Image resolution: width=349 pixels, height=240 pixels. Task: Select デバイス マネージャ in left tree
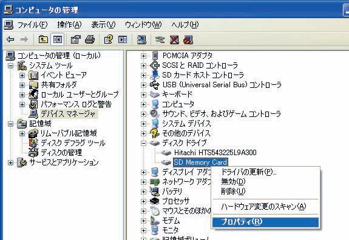coord(69,114)
